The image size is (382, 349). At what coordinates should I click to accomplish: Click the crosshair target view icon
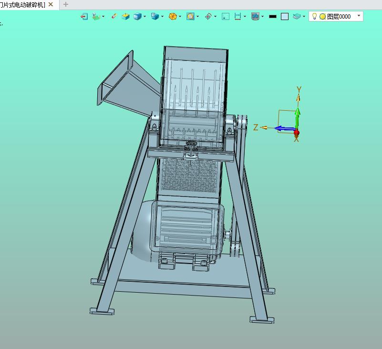208,17
